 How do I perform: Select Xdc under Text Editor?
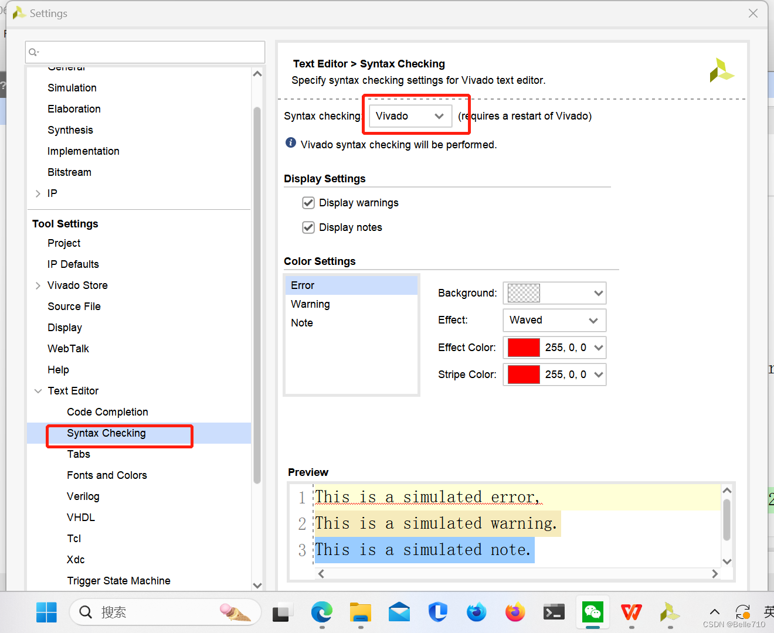[76, 560]
